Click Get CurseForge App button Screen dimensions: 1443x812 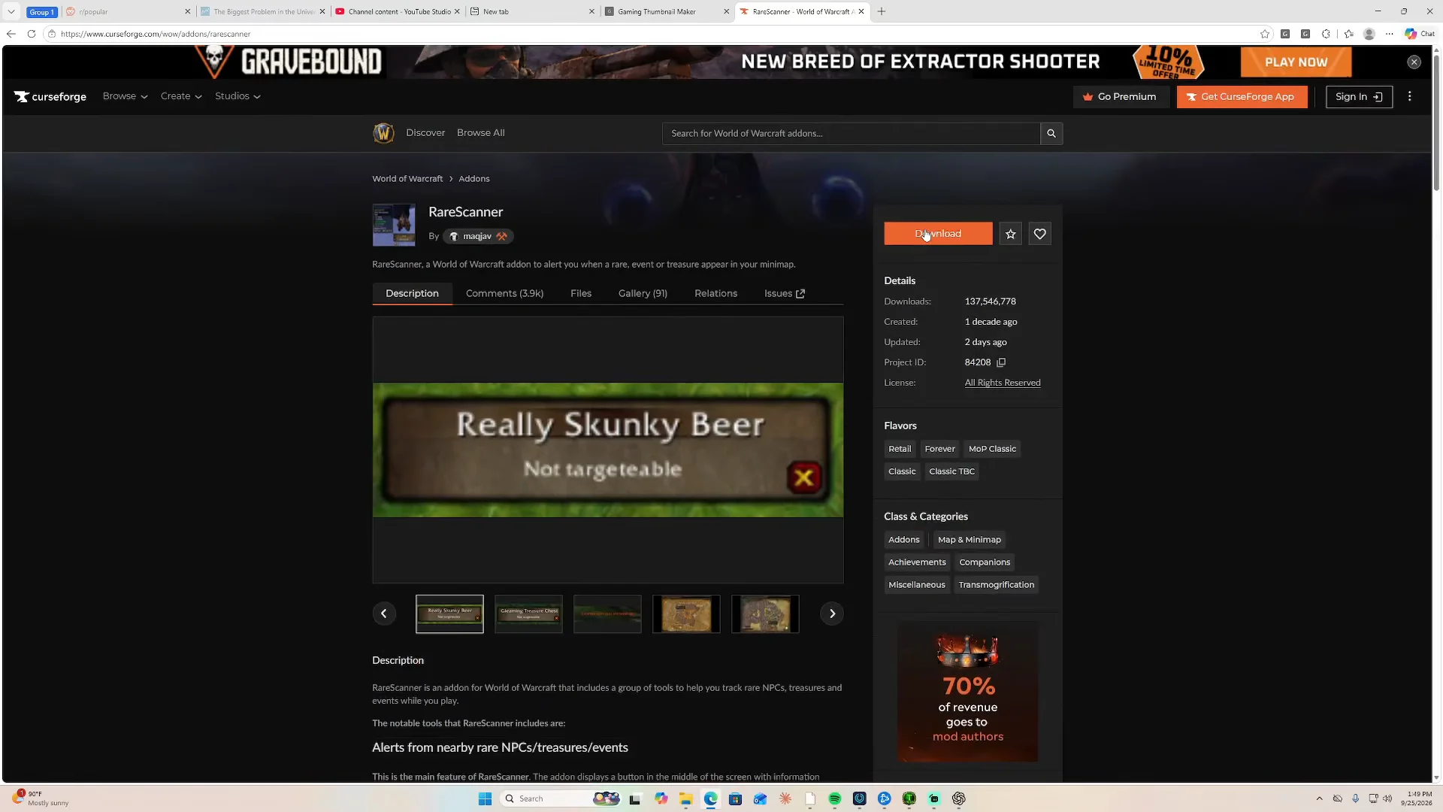coord(1242,96)
